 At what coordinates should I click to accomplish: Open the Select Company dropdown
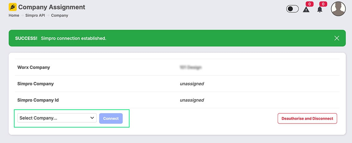coord(57,118)
